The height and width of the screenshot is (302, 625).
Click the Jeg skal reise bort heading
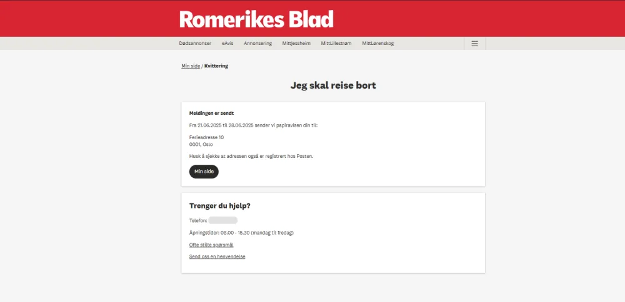(333, 85)
